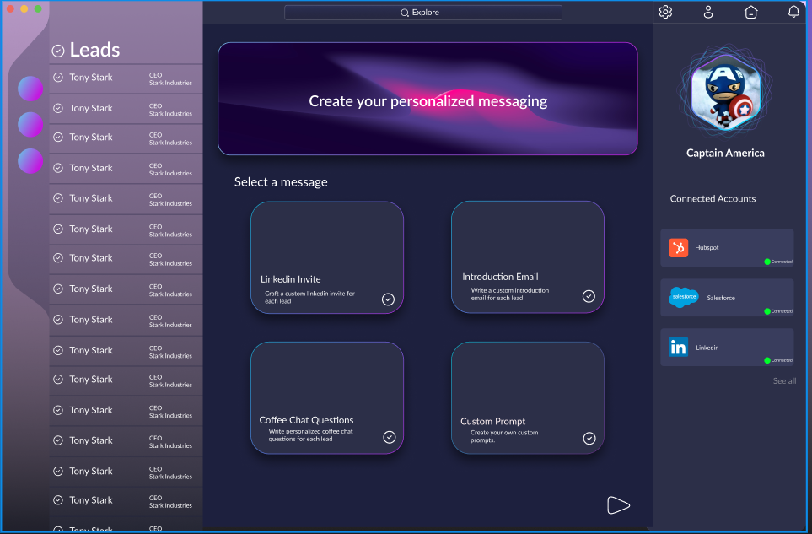
Task: Click the Create your personalized messaging banner
Action: pyautogui.click(x=428, y=99)
